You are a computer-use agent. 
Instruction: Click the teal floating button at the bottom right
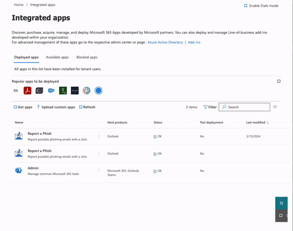281,203
